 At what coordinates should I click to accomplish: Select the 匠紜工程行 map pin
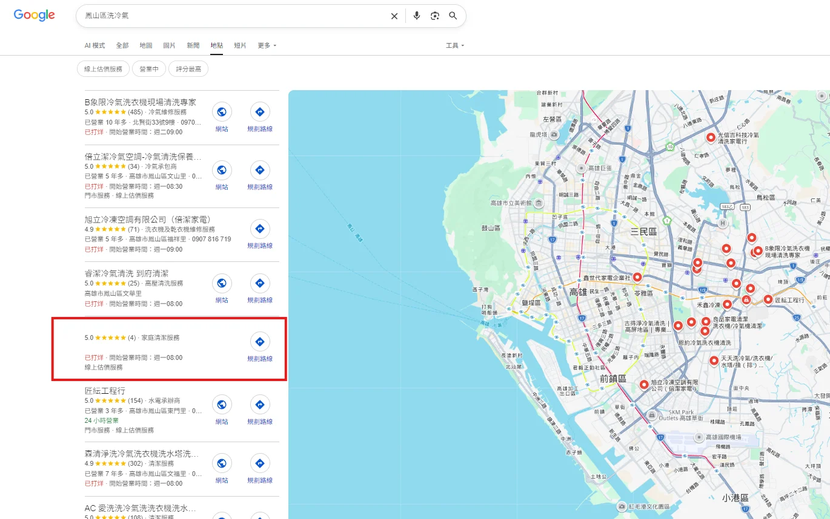click(768, 299)
